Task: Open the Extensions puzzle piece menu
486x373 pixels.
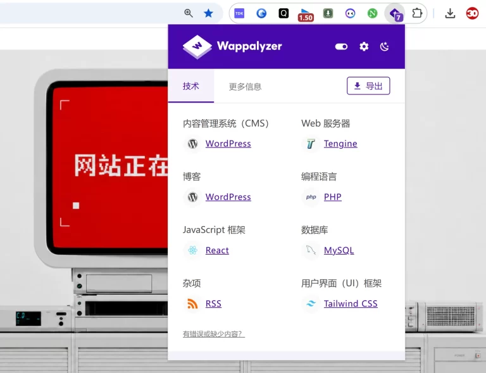Action: point(417,13)
